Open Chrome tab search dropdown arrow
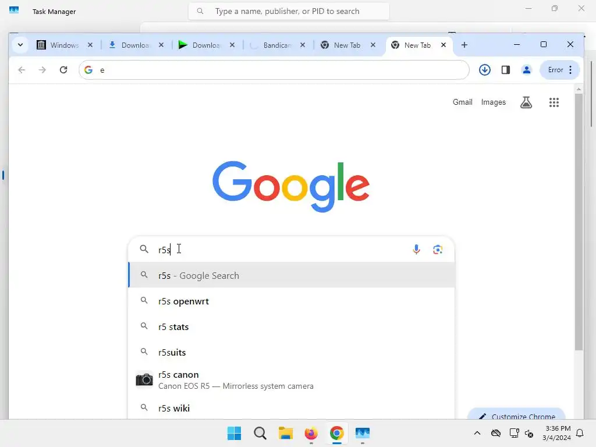The image size is (596, 447). (20, 45)
